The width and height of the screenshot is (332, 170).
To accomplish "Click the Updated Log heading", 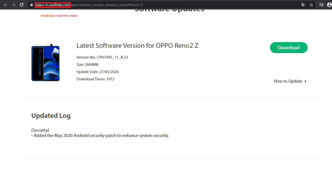I will click(x=51, y=116).
